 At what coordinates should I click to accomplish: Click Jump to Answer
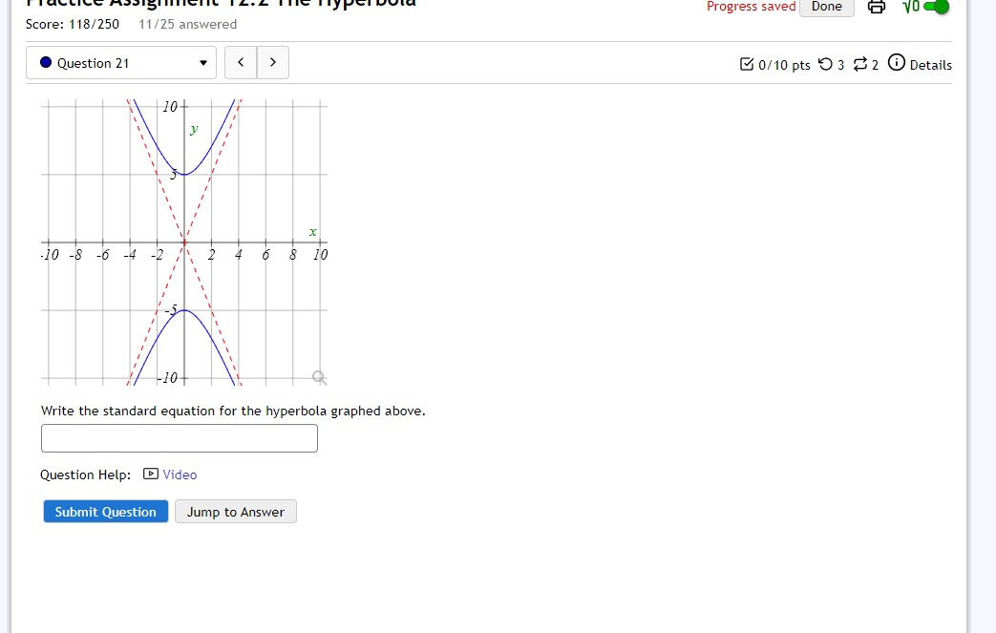tap(235, 511)
